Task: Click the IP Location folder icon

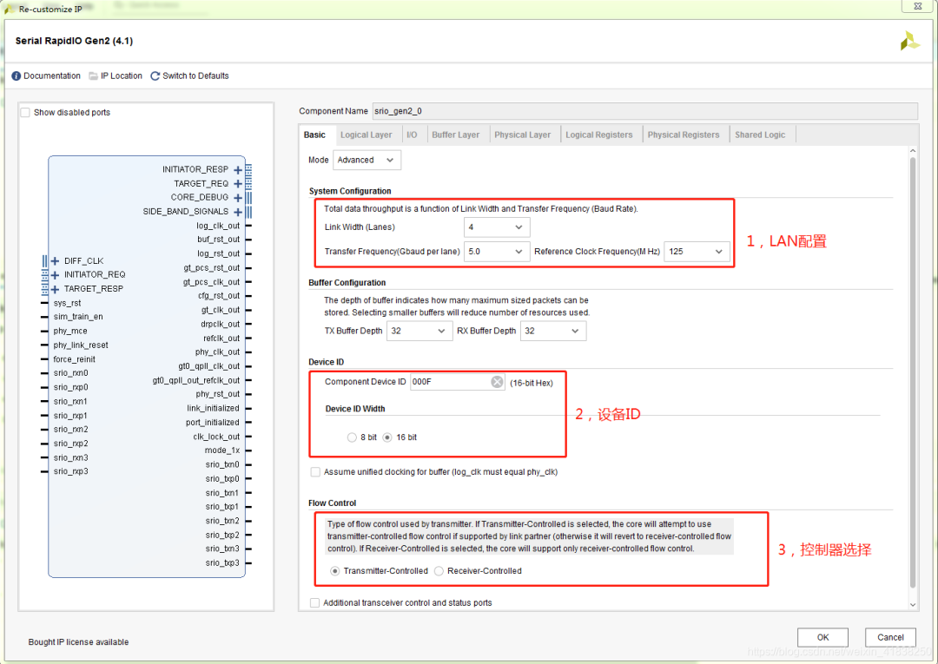Action: pyautogui.click(x=93, y=76)
